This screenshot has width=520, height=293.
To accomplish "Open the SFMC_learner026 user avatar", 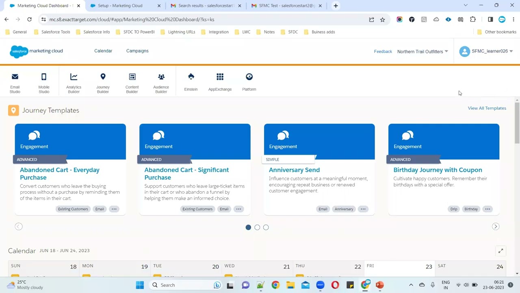I will pyautogui.click(x=464, y=51).
